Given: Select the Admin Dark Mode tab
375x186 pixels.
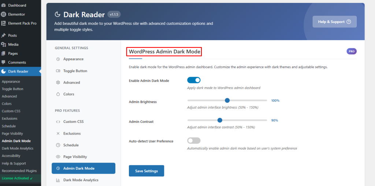Looking at the screenshot, I should click(83, 168).
